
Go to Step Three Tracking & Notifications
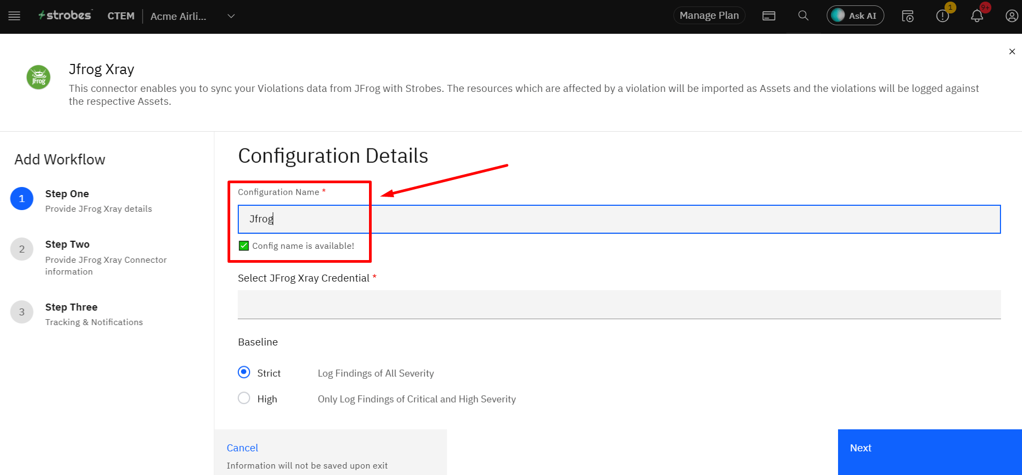(94, 314)
